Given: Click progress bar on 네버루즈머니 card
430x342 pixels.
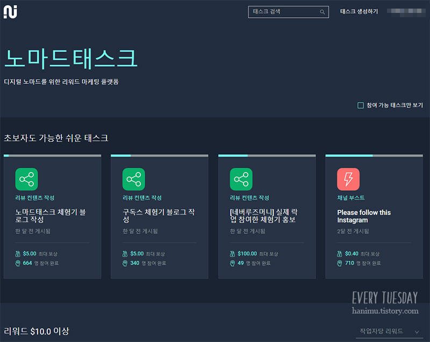Looking at the screenshot, I should 267,155.
